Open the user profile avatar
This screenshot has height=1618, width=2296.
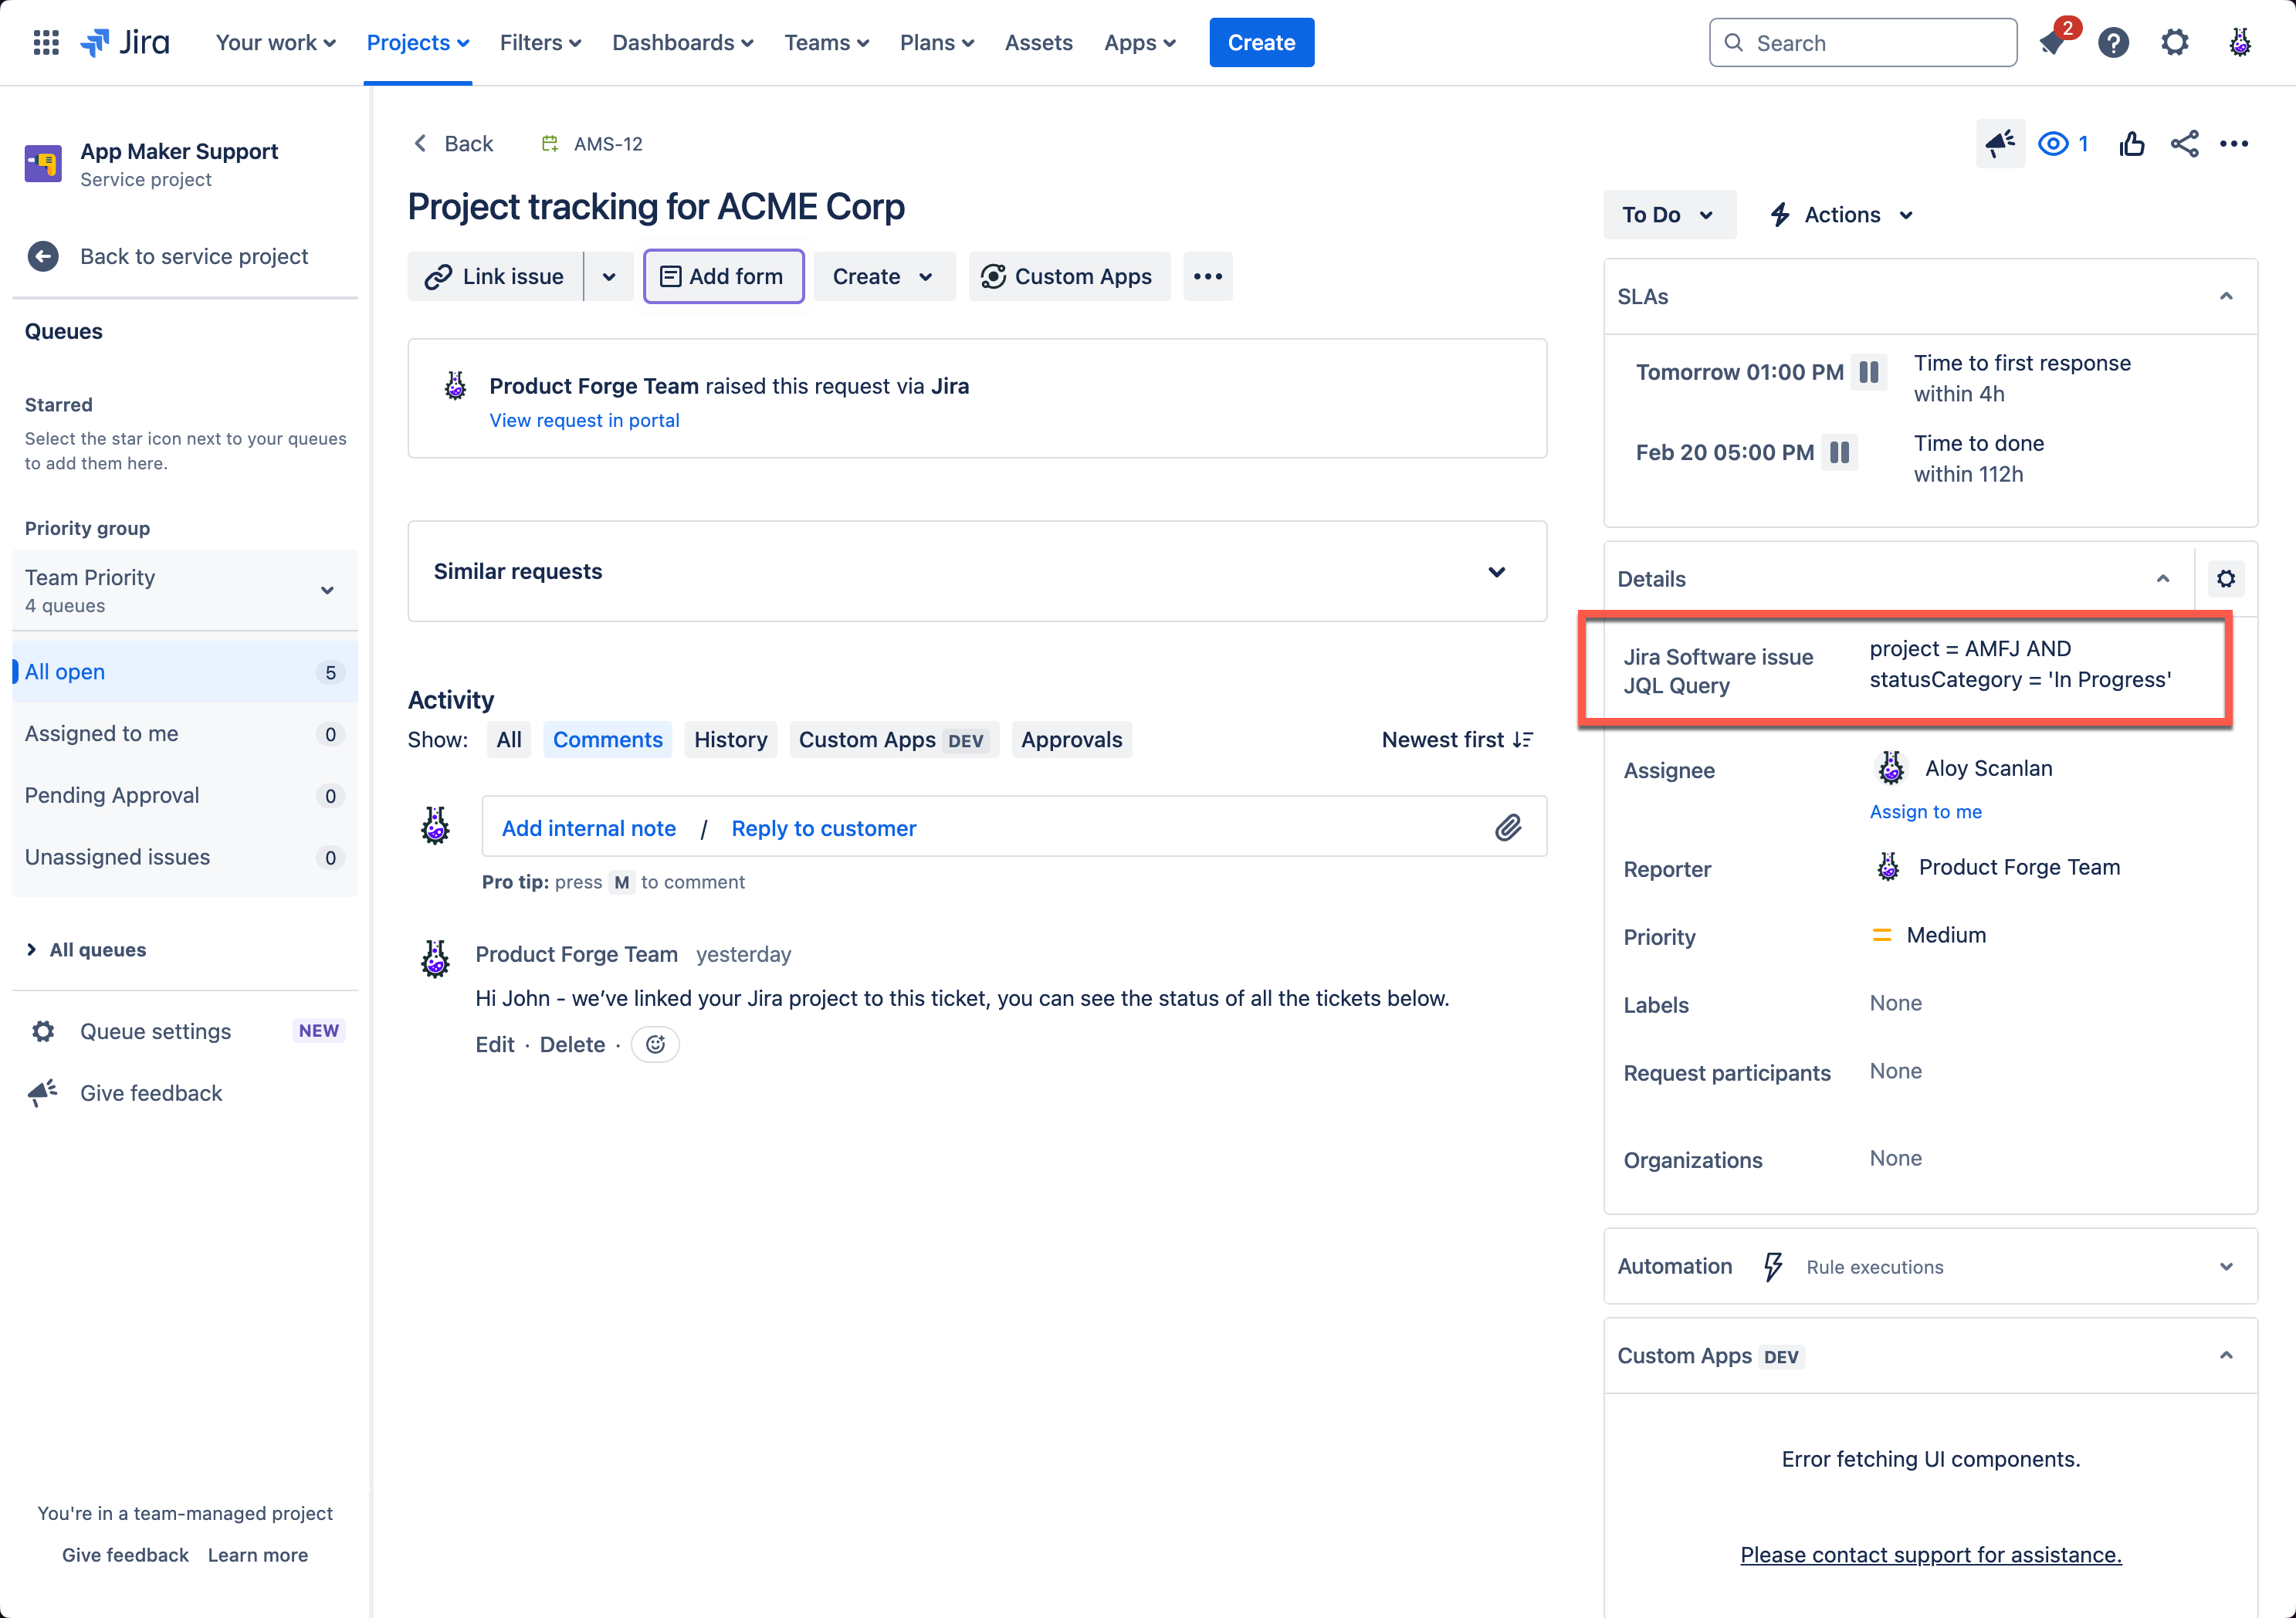2240,43
